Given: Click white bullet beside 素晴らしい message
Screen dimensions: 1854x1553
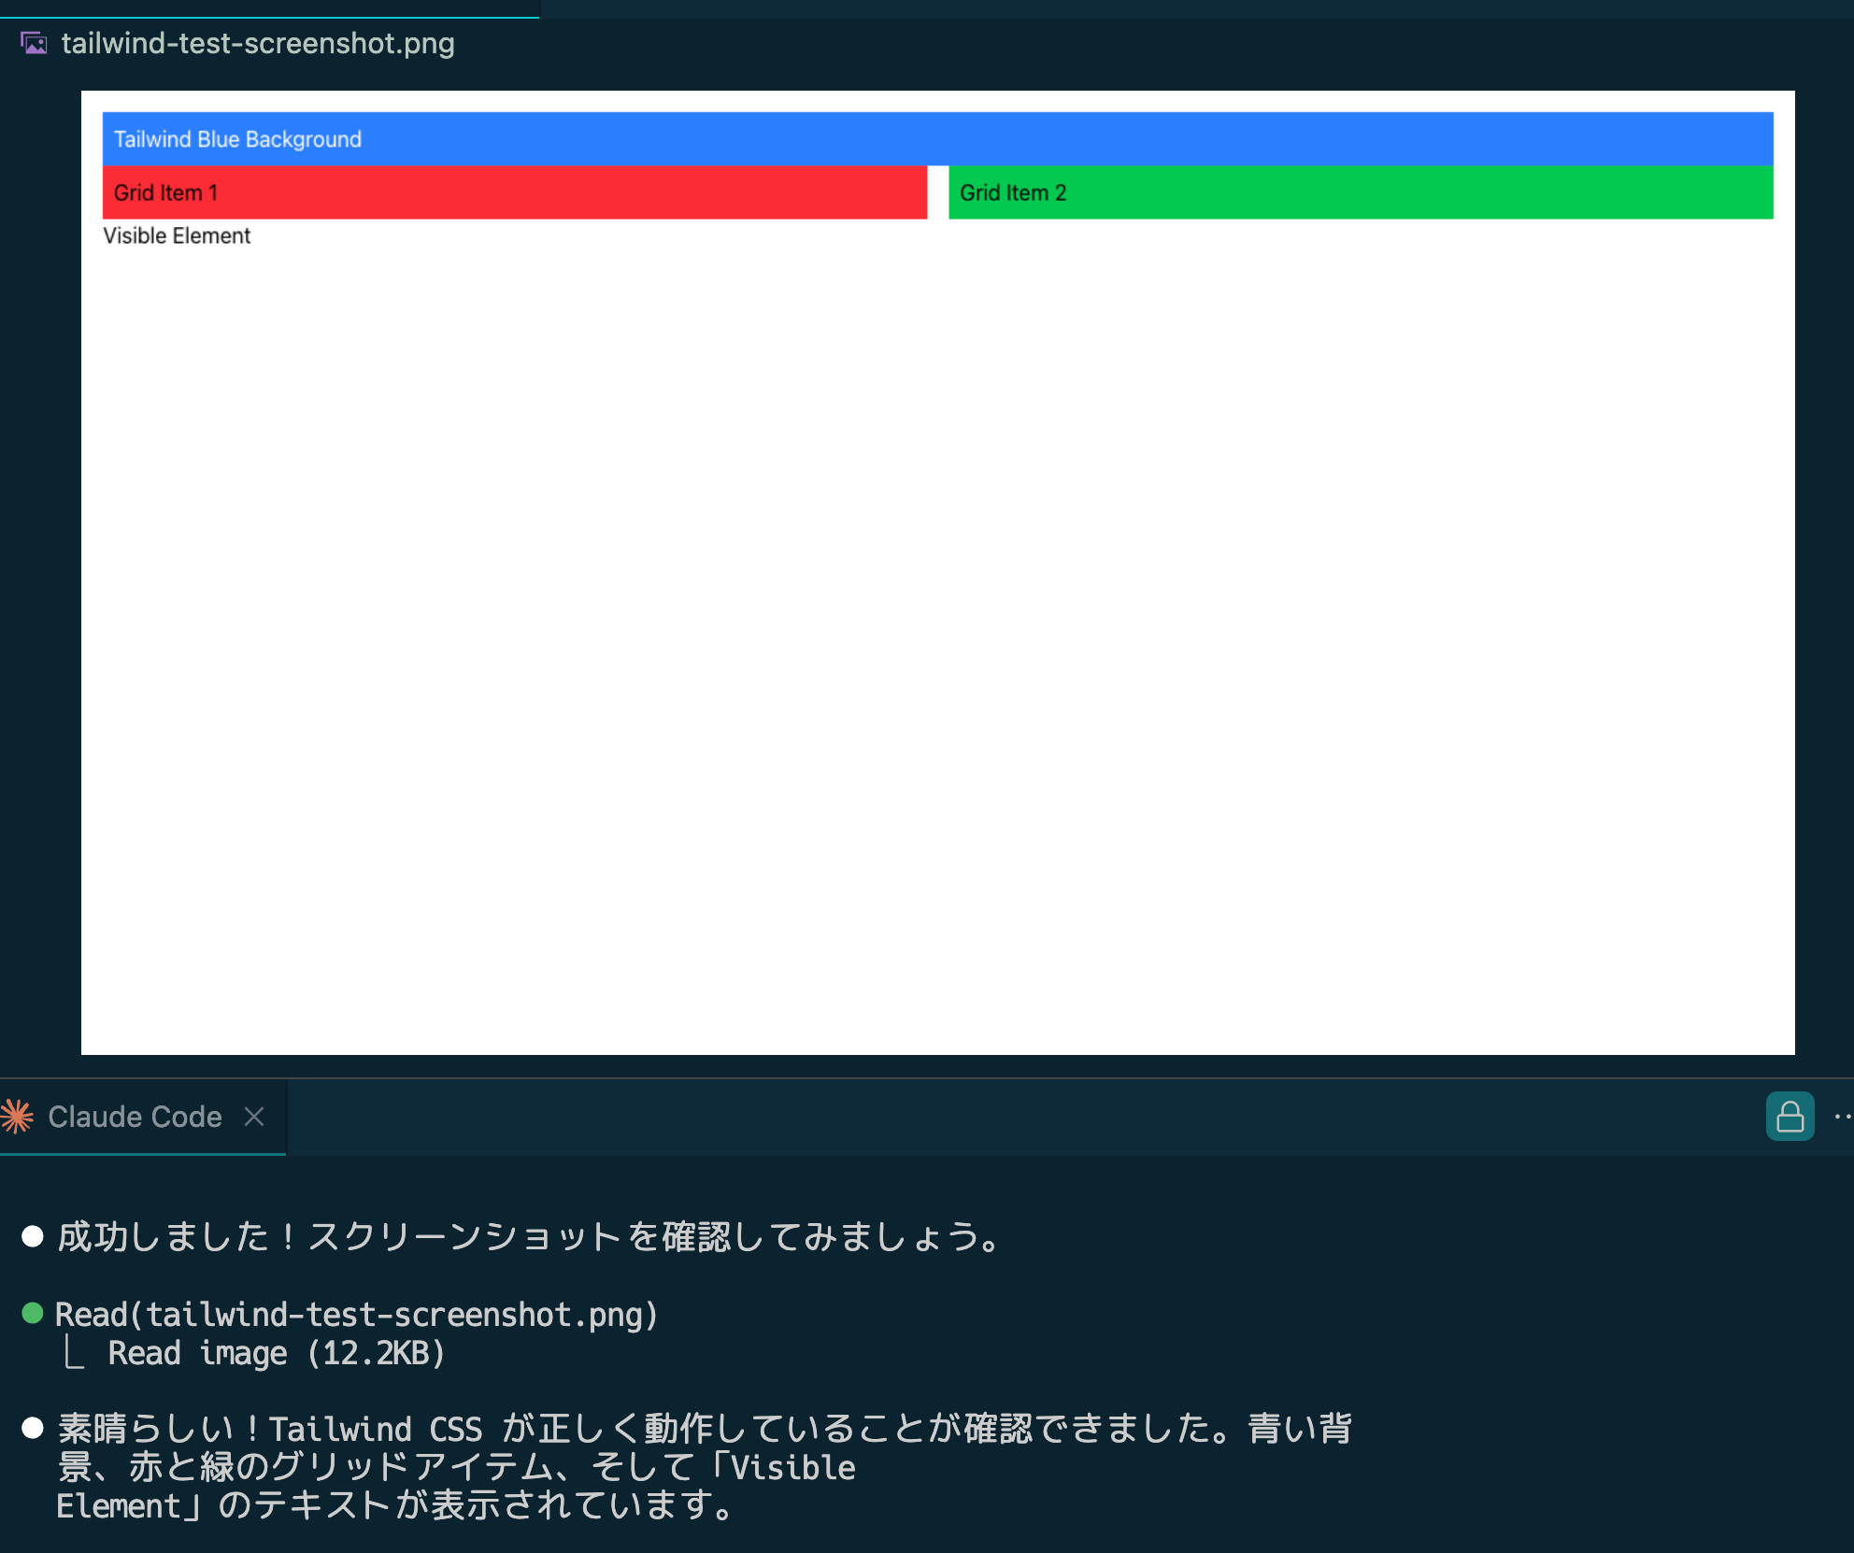Looking at the screenshot, I should [33, 1428].
